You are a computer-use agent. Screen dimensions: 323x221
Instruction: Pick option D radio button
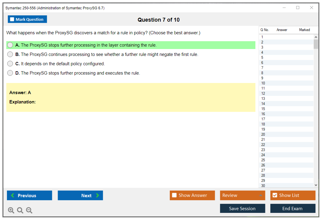(x=10, y=73)
